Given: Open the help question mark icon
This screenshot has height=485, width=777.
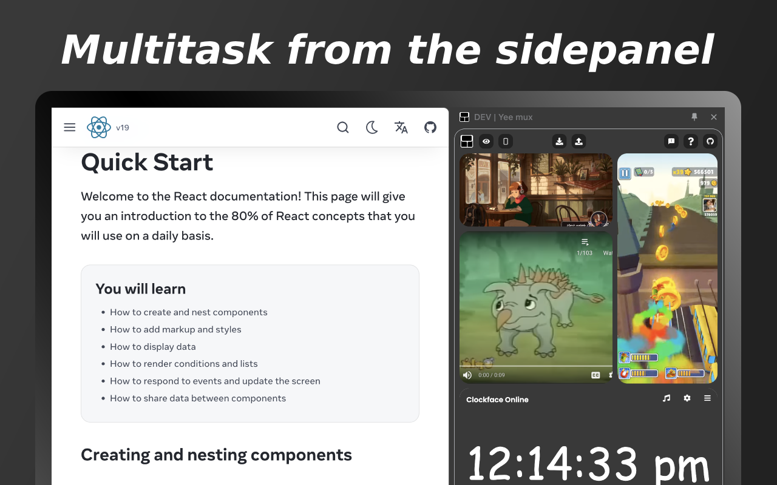Looking at the screenshot, I should (x=691, y=141).
